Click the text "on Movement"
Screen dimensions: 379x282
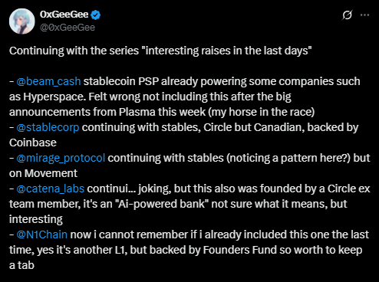click(43, 173)
